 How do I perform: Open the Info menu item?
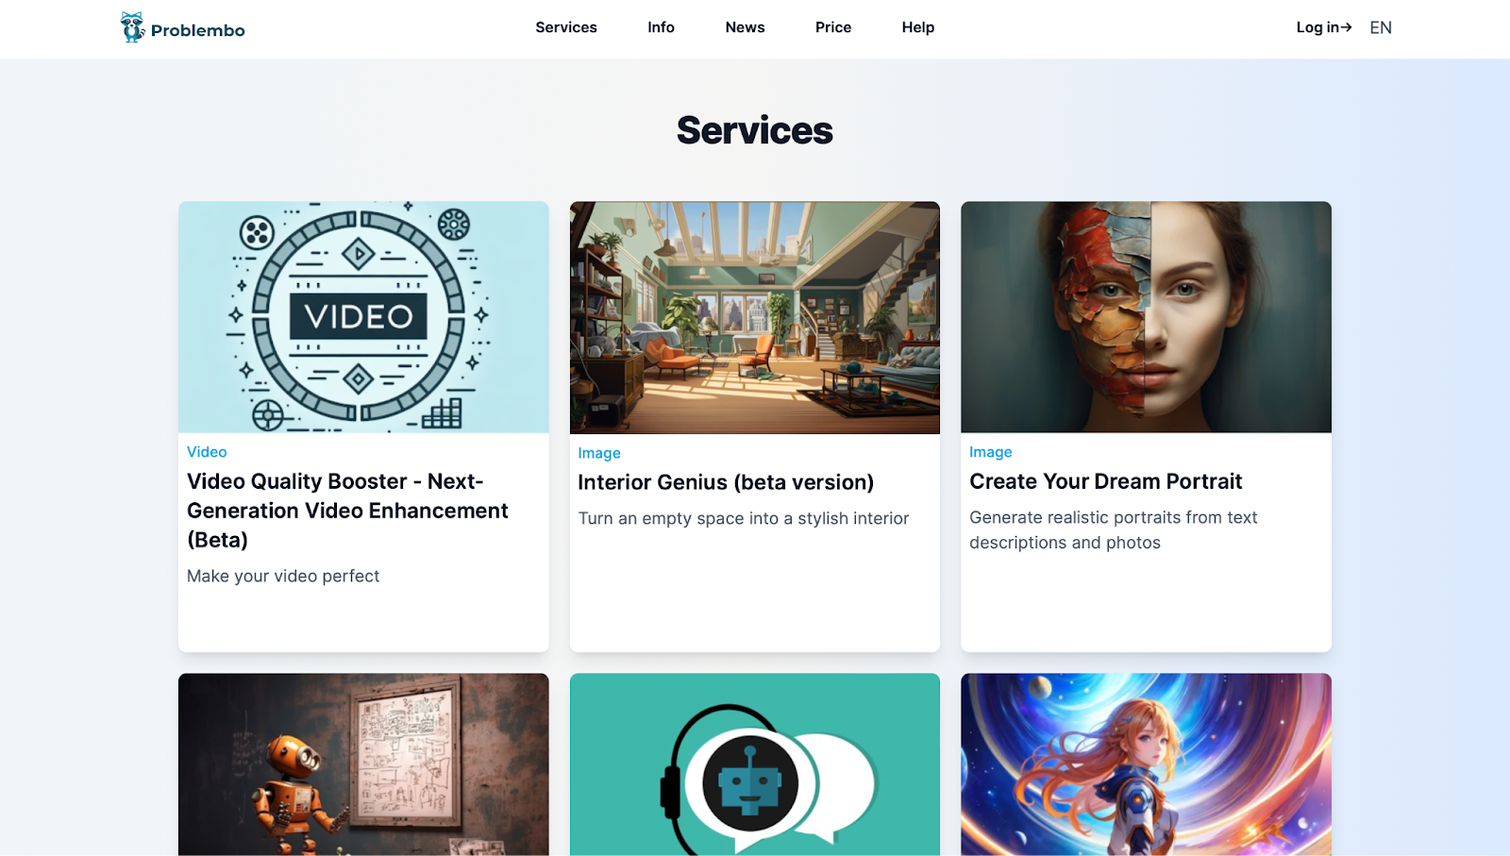[x=661, y=27]
